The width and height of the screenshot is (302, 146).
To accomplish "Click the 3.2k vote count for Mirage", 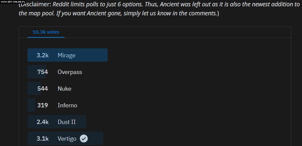I will (x=42, y=55).
